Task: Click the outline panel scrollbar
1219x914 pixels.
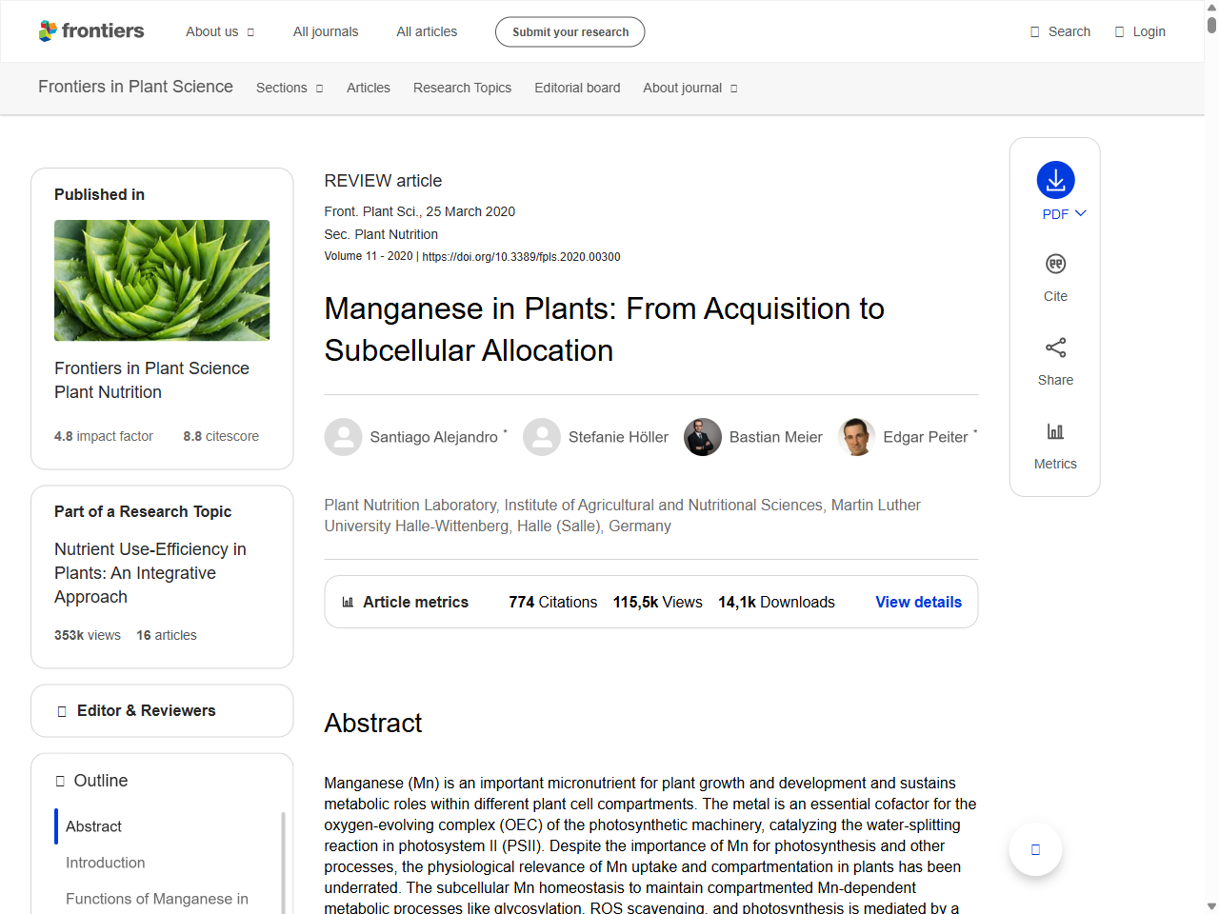Action: click(x=283, y=862)
